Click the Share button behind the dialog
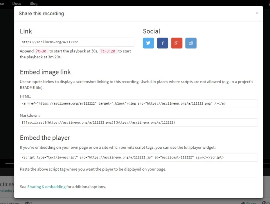The width and height of the screenshot is (270, 204). click(x=249, y=203)
